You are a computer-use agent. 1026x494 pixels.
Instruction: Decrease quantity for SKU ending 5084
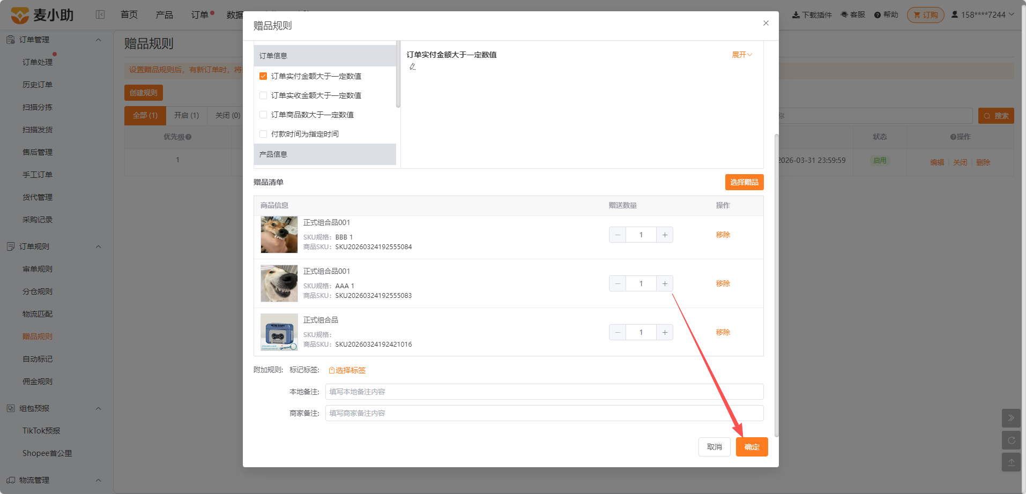click(618, 235)
